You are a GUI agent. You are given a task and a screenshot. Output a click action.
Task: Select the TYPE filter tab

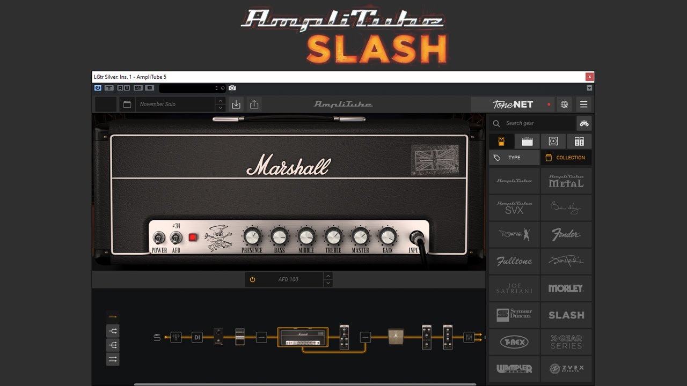[514, 158]
